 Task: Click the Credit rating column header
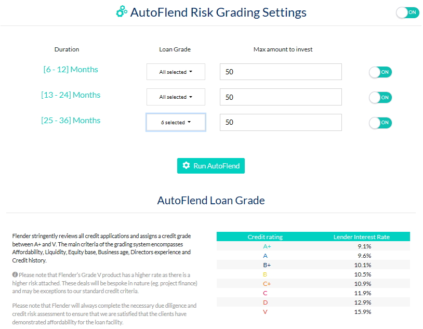(265, 237)
